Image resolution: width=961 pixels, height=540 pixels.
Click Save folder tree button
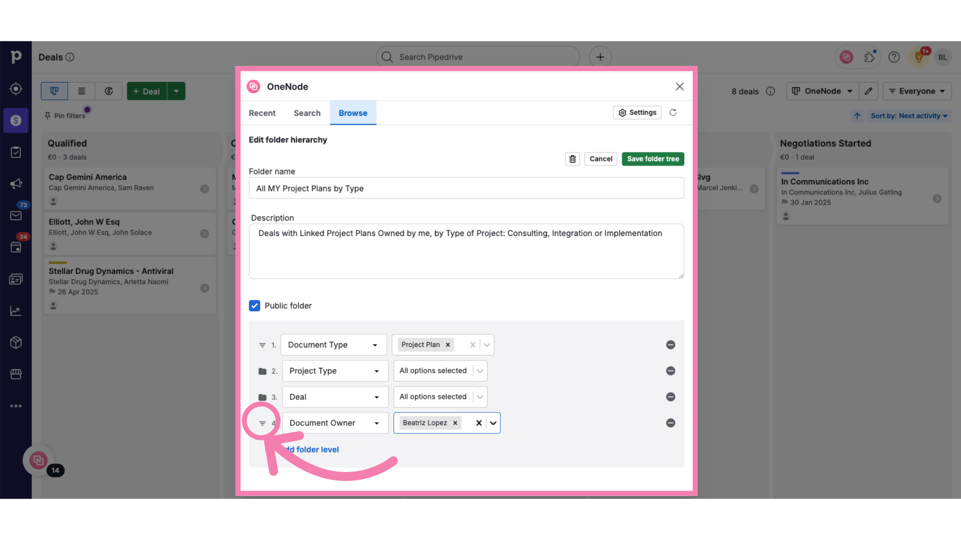pyautogui.click(x=653, y=158)
